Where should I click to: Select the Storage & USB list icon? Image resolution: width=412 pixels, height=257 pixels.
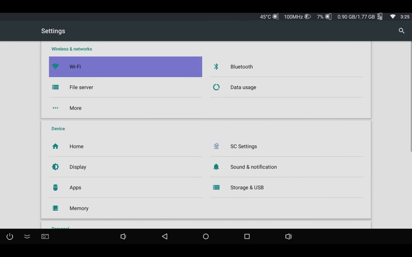[216, 187]
